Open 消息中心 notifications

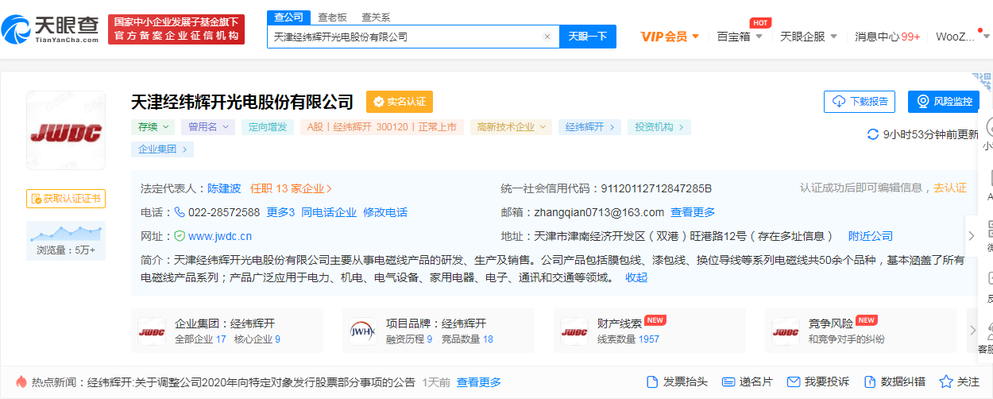click(887, 37)
